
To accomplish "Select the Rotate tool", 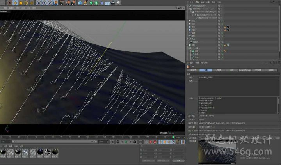I will pyautogui.click(x=27, y=3).
